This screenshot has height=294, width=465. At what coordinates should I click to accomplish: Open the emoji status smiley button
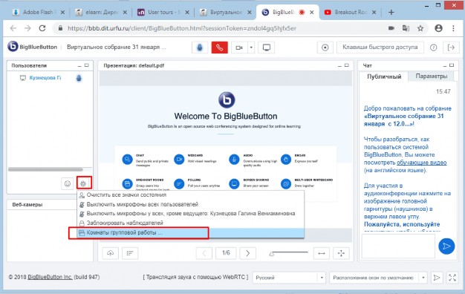click(68, 184)
